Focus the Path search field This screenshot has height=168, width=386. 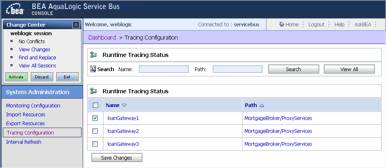tap(238, 69)
